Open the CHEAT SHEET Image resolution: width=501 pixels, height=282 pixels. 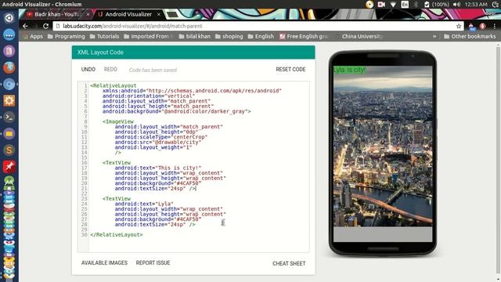(x=289, y=263)
